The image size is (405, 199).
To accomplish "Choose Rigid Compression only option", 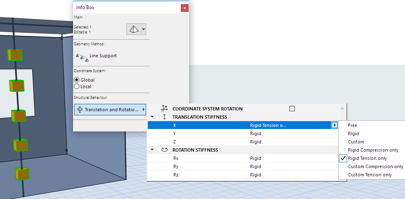I will coord(373,150).
